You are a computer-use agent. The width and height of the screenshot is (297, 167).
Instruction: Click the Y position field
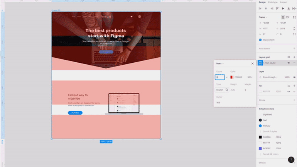(283, 23)
